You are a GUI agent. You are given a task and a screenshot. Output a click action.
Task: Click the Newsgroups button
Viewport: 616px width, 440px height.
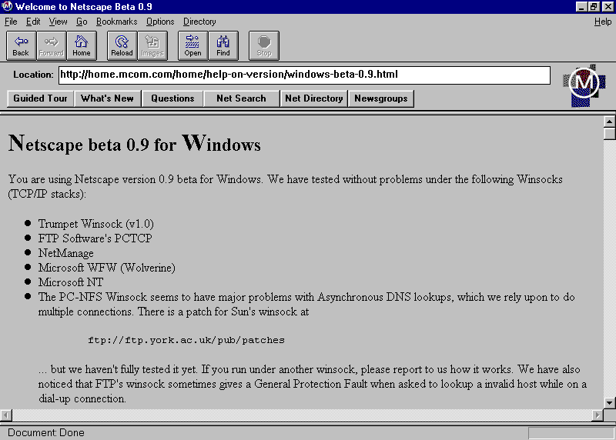(x=381, y=98)
